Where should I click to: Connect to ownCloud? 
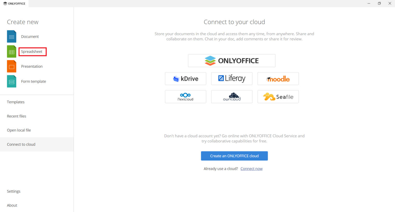232,96
